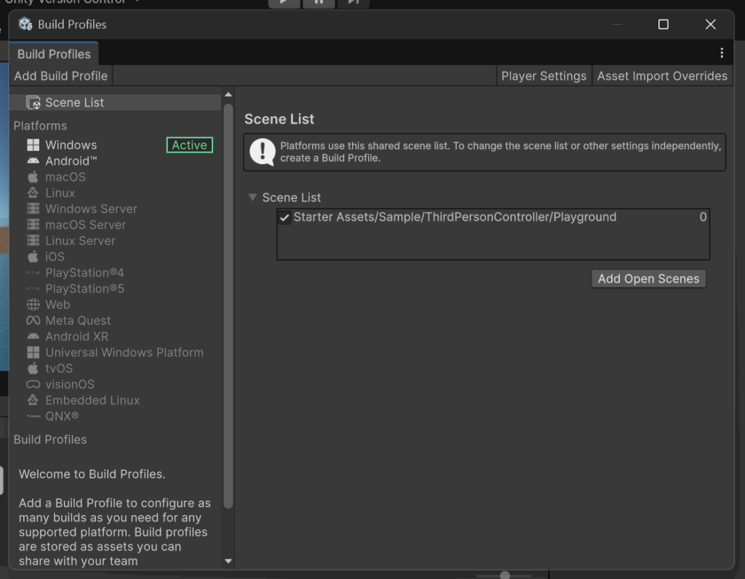Image resolution: width=745 pixels, height=579 pixels.
Task: Open Player Settings
Action: [x=543, y=76]
